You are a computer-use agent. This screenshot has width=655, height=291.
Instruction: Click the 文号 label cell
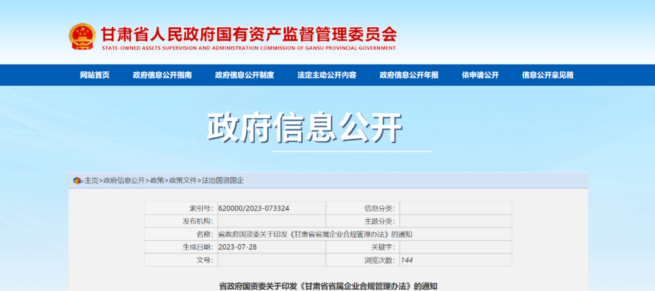[181, 260]
